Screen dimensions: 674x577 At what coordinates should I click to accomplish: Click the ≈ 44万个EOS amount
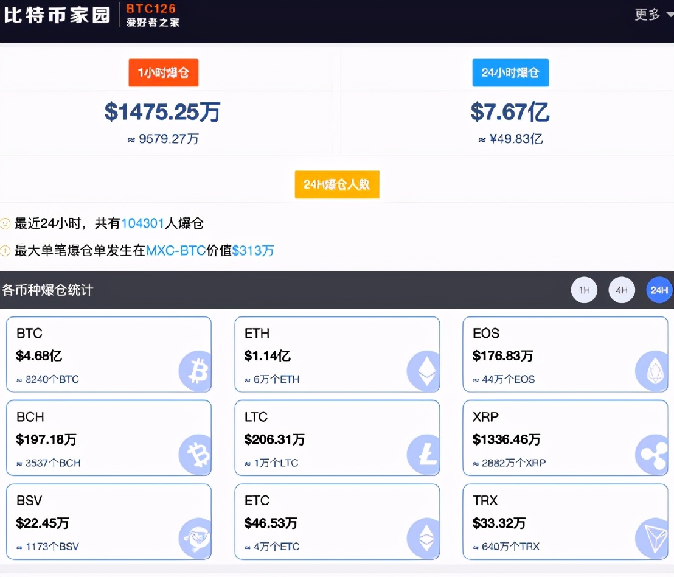(504, 380)
